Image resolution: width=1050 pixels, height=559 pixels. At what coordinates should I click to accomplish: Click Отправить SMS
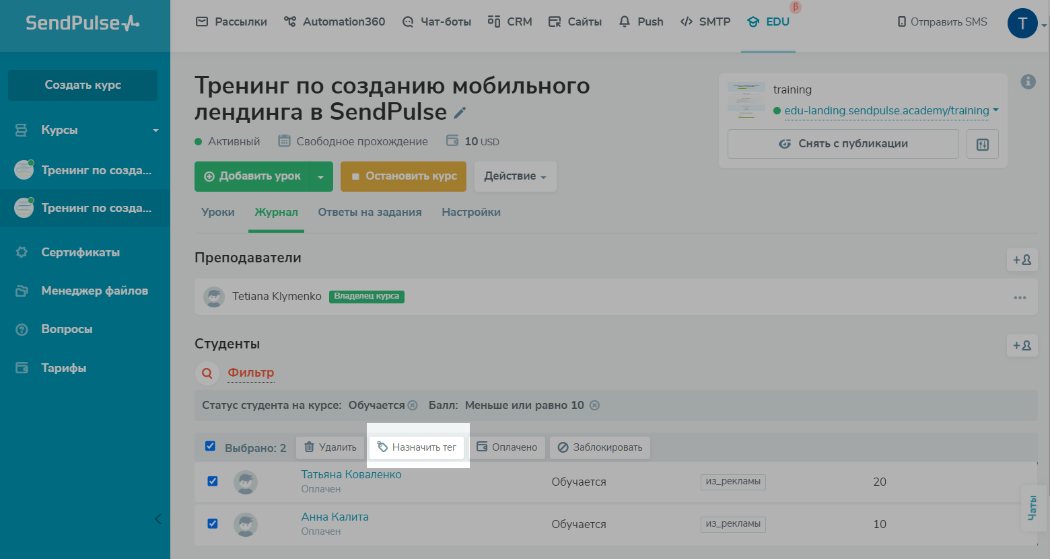click(x=942, y=22)
